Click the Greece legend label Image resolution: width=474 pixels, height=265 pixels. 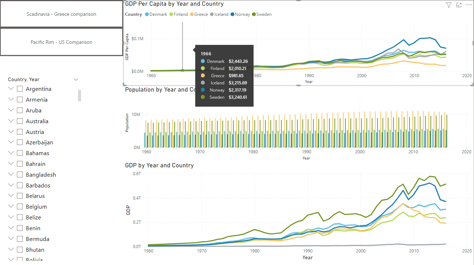(201, 14)
